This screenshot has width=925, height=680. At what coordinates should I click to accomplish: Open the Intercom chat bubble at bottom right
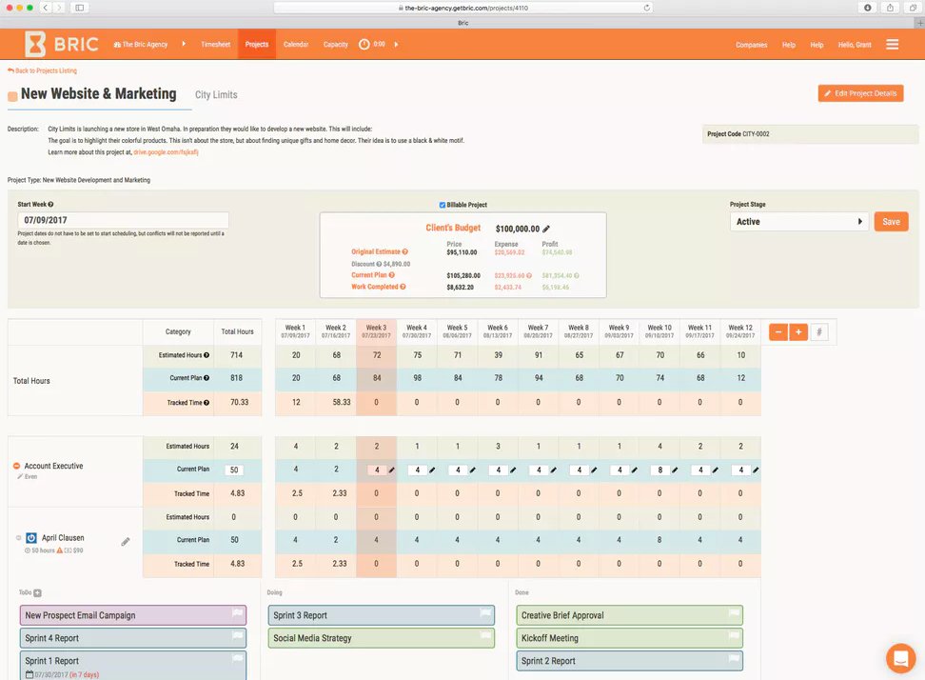(x=900, y=657)
